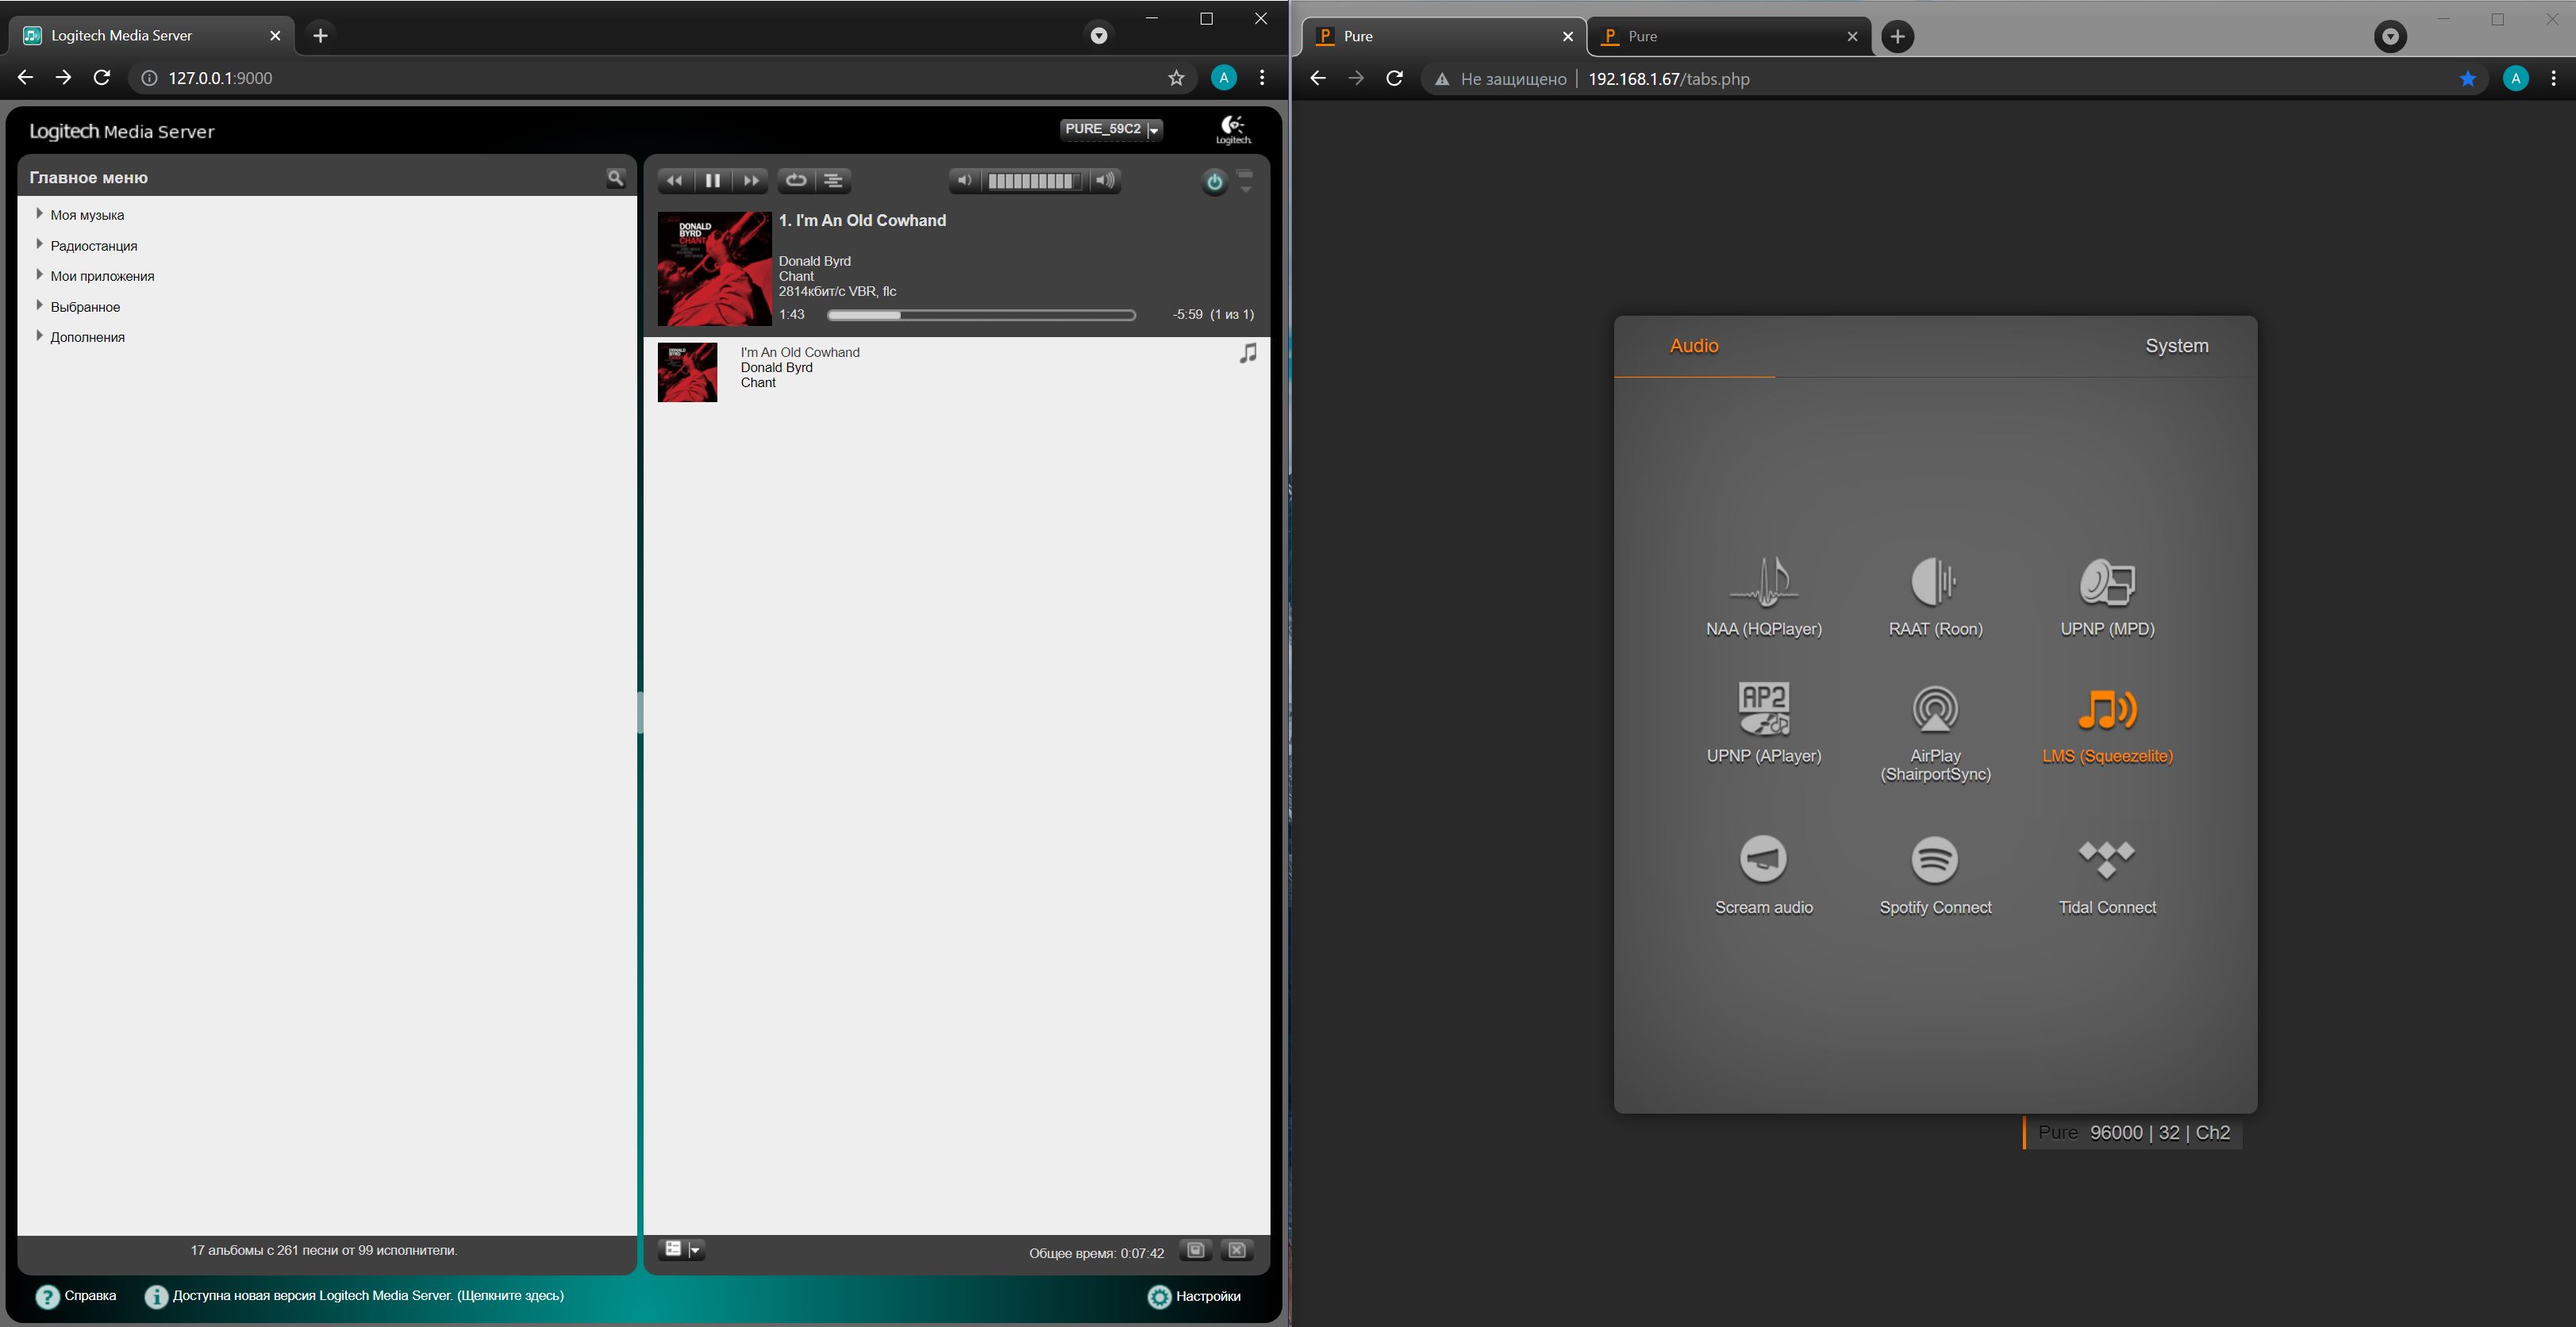The image size is (2576, 1327).
Task: Toggle repeat mode icon
Action: (796, 181)
